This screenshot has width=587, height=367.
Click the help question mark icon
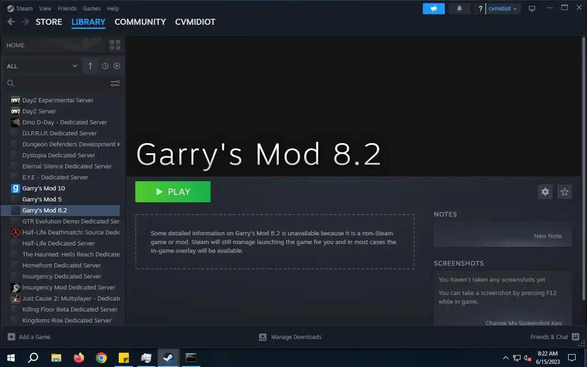coord(480,9)
